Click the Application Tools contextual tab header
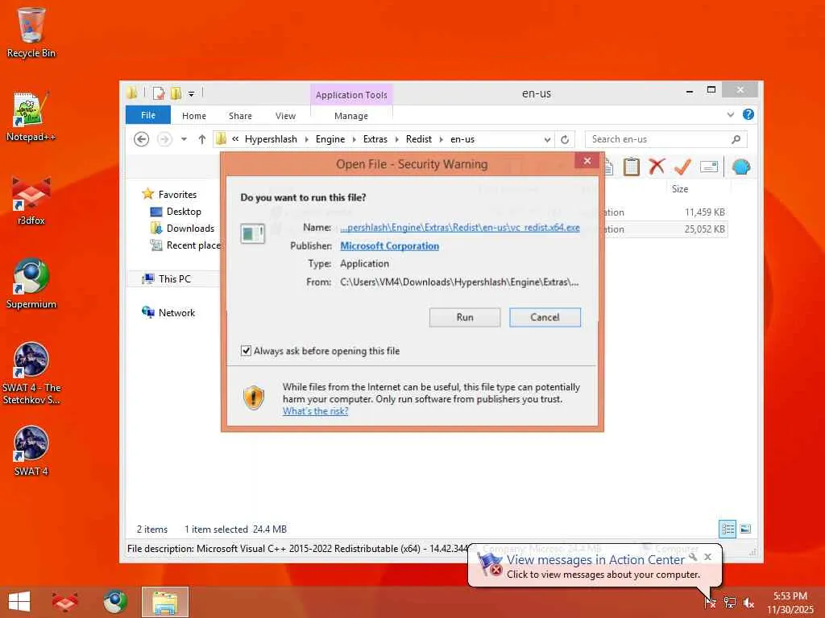This screenshot has height=618, width=825. pyautogui.click(x=351, y=95)
